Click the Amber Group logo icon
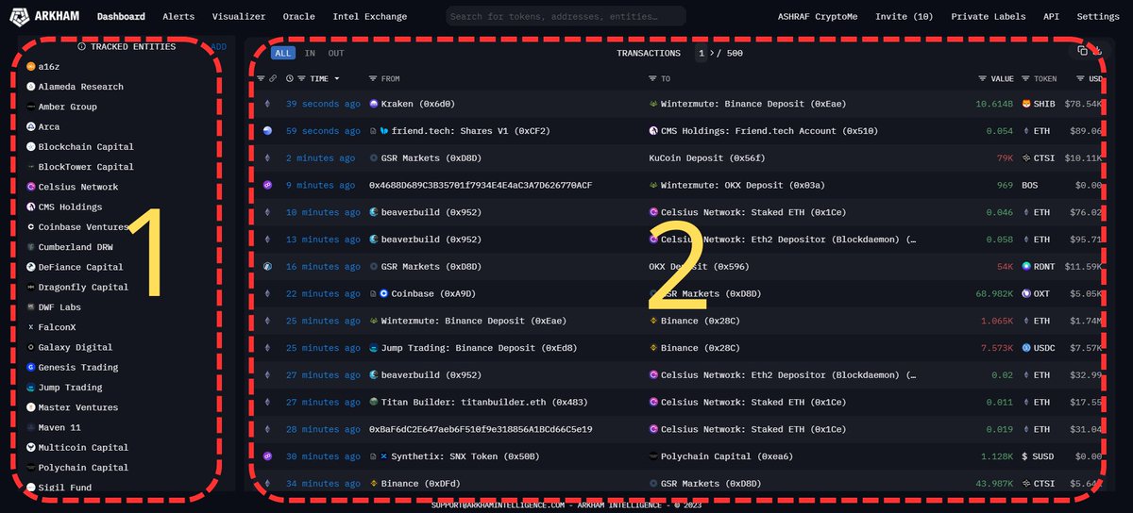The height and width of the screenshot is (513, 1133). 31,107
